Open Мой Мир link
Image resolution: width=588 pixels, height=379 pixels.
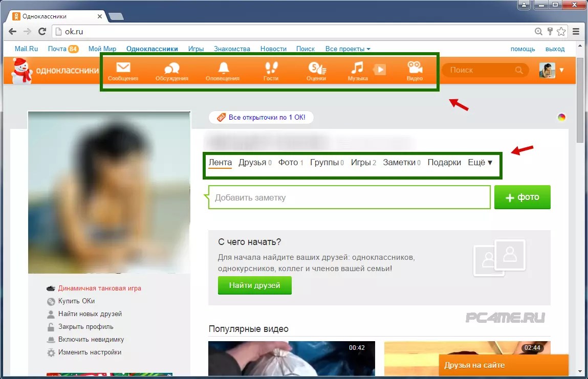coord(102,49)
